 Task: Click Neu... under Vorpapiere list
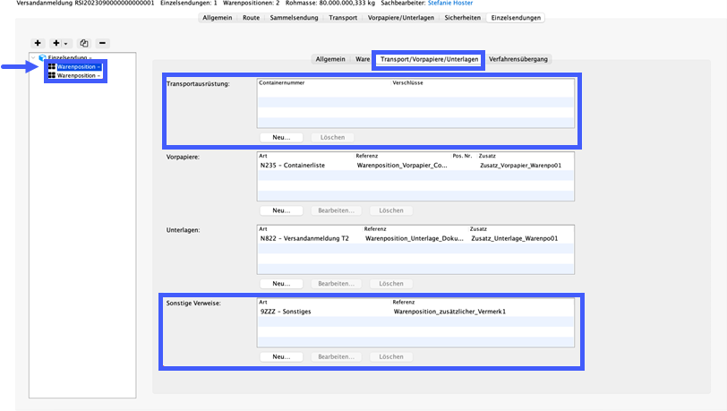pyautogui.click(x=281, y=210)
